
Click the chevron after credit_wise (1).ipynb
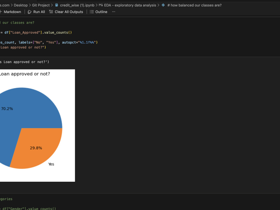tap(97, 5)
